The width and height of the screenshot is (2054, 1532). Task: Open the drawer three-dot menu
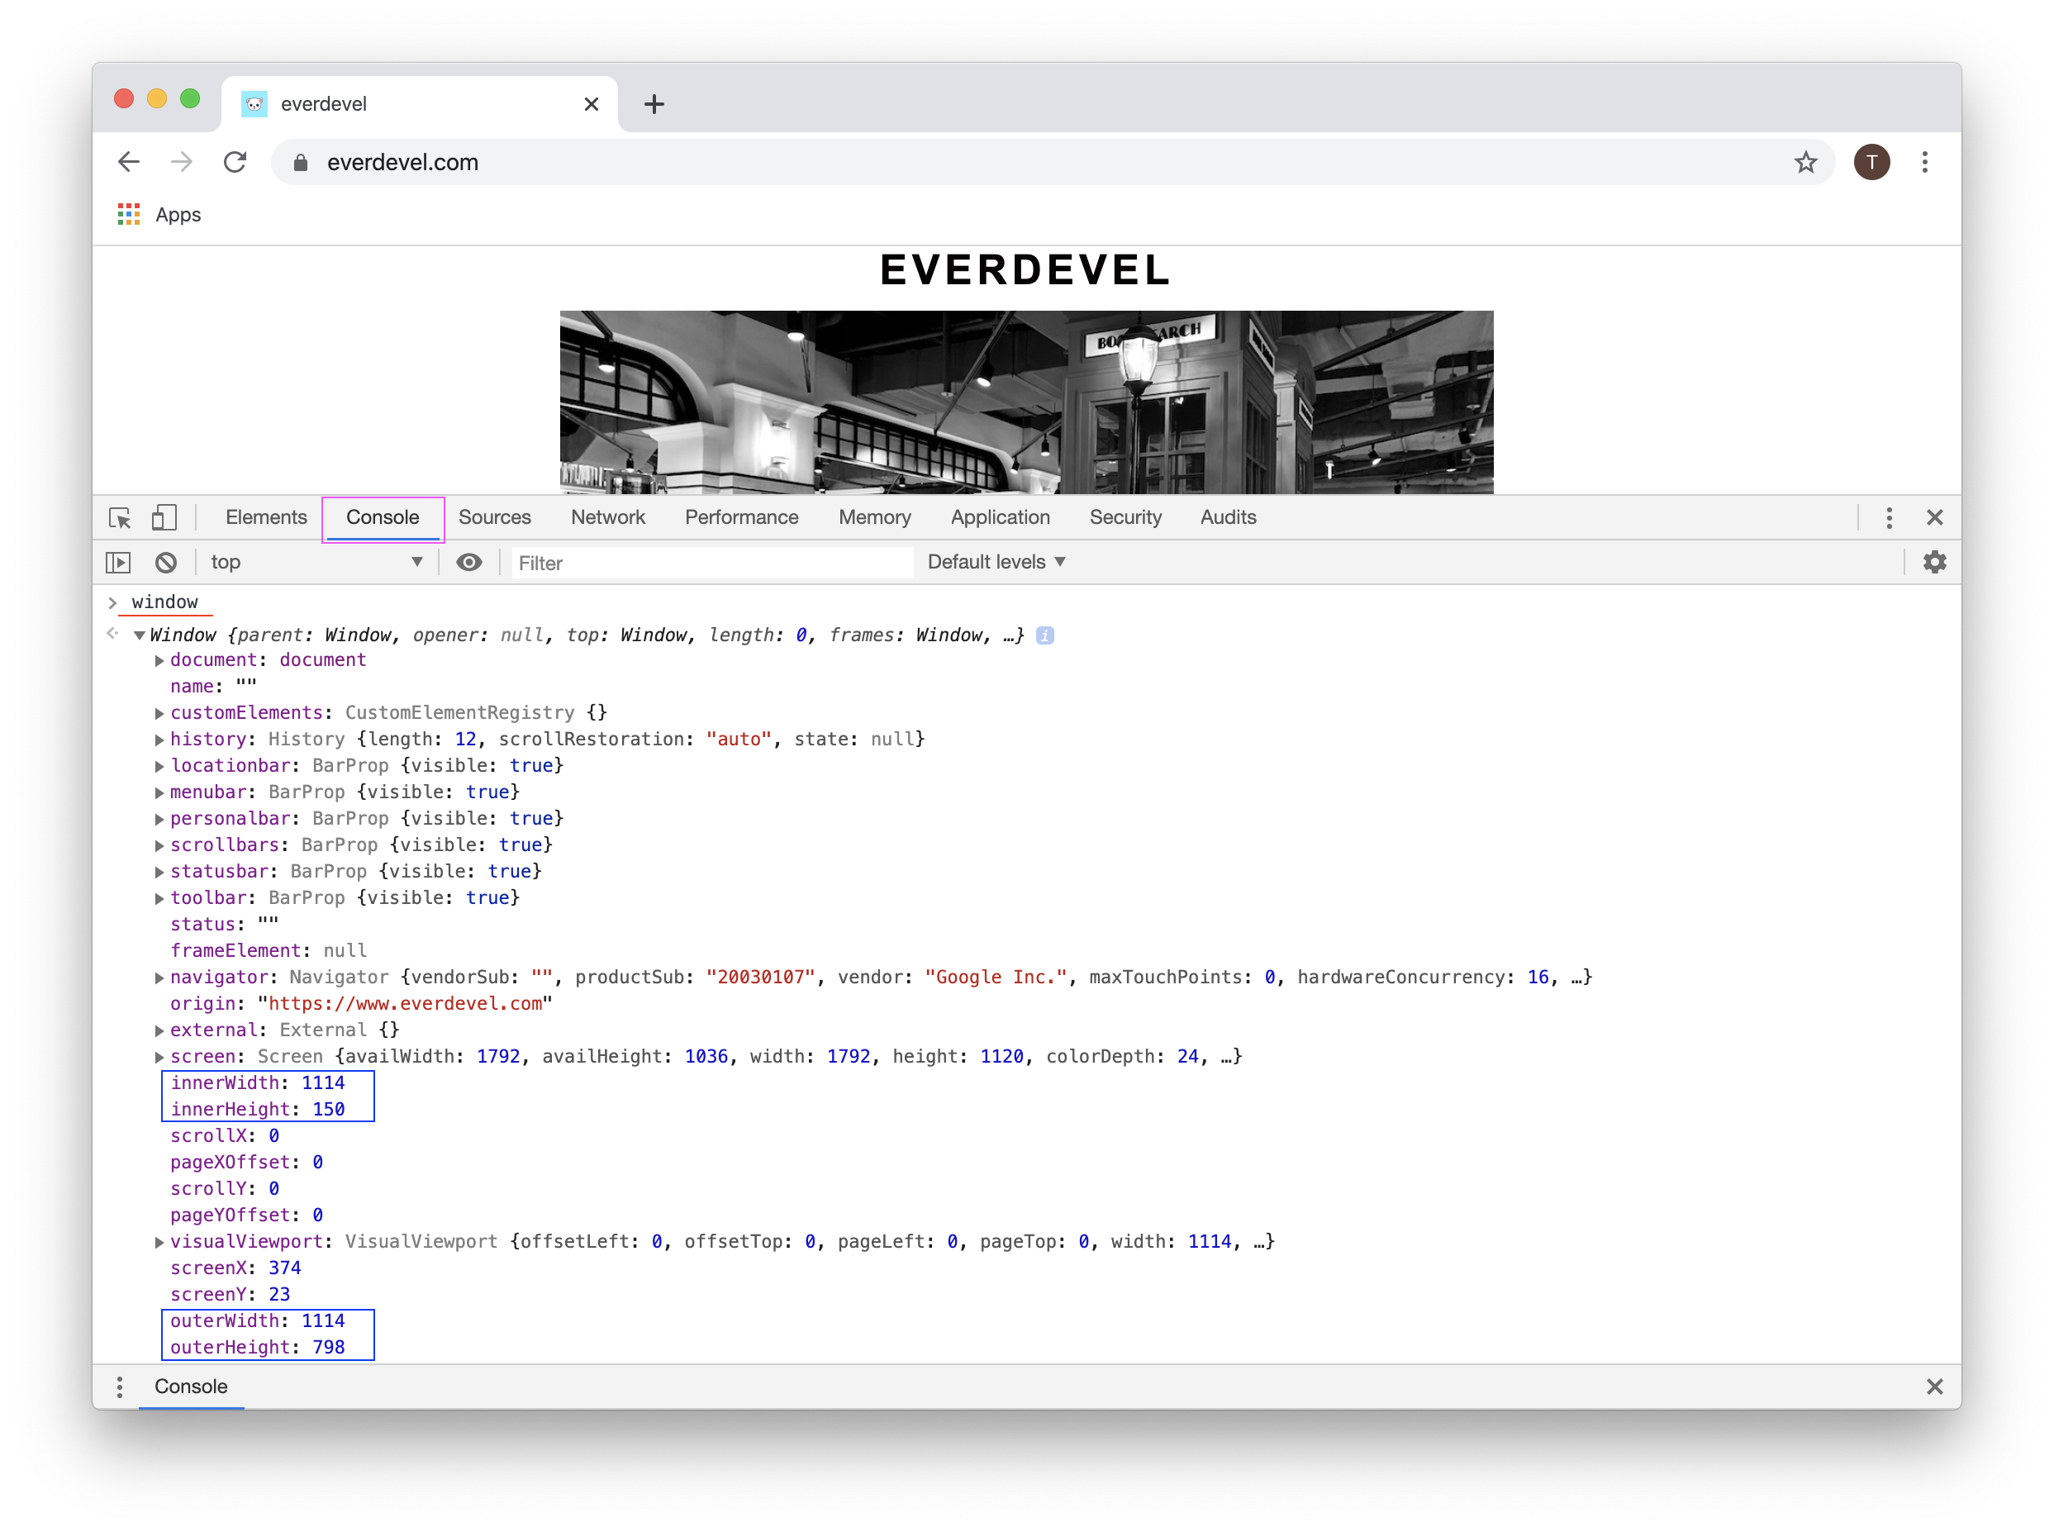[x=120, y=1387]
